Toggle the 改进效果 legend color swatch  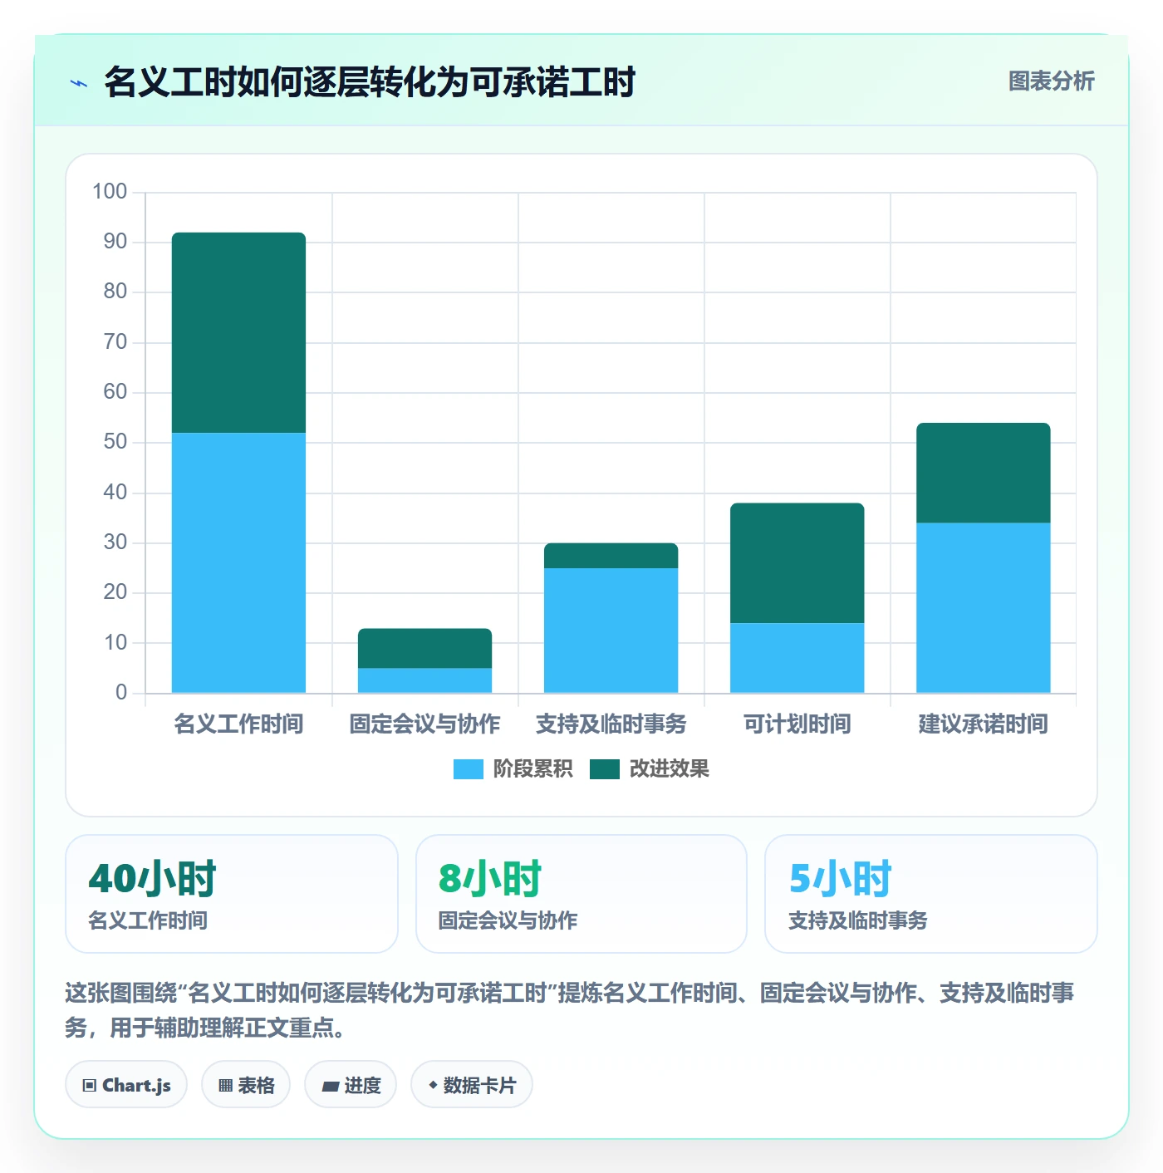(605, 769)
